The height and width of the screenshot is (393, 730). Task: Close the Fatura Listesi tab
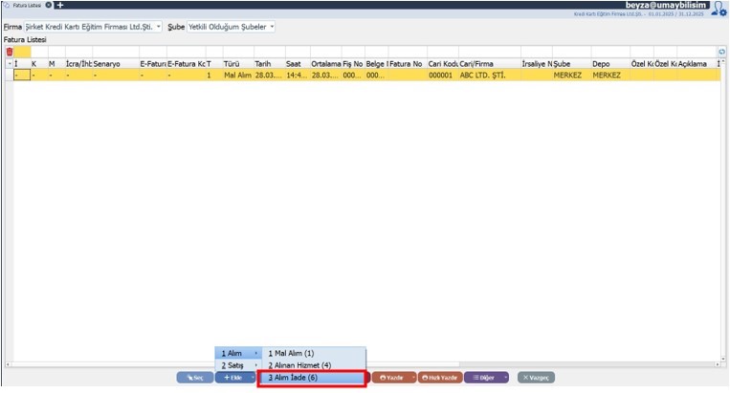coord(49,6)
